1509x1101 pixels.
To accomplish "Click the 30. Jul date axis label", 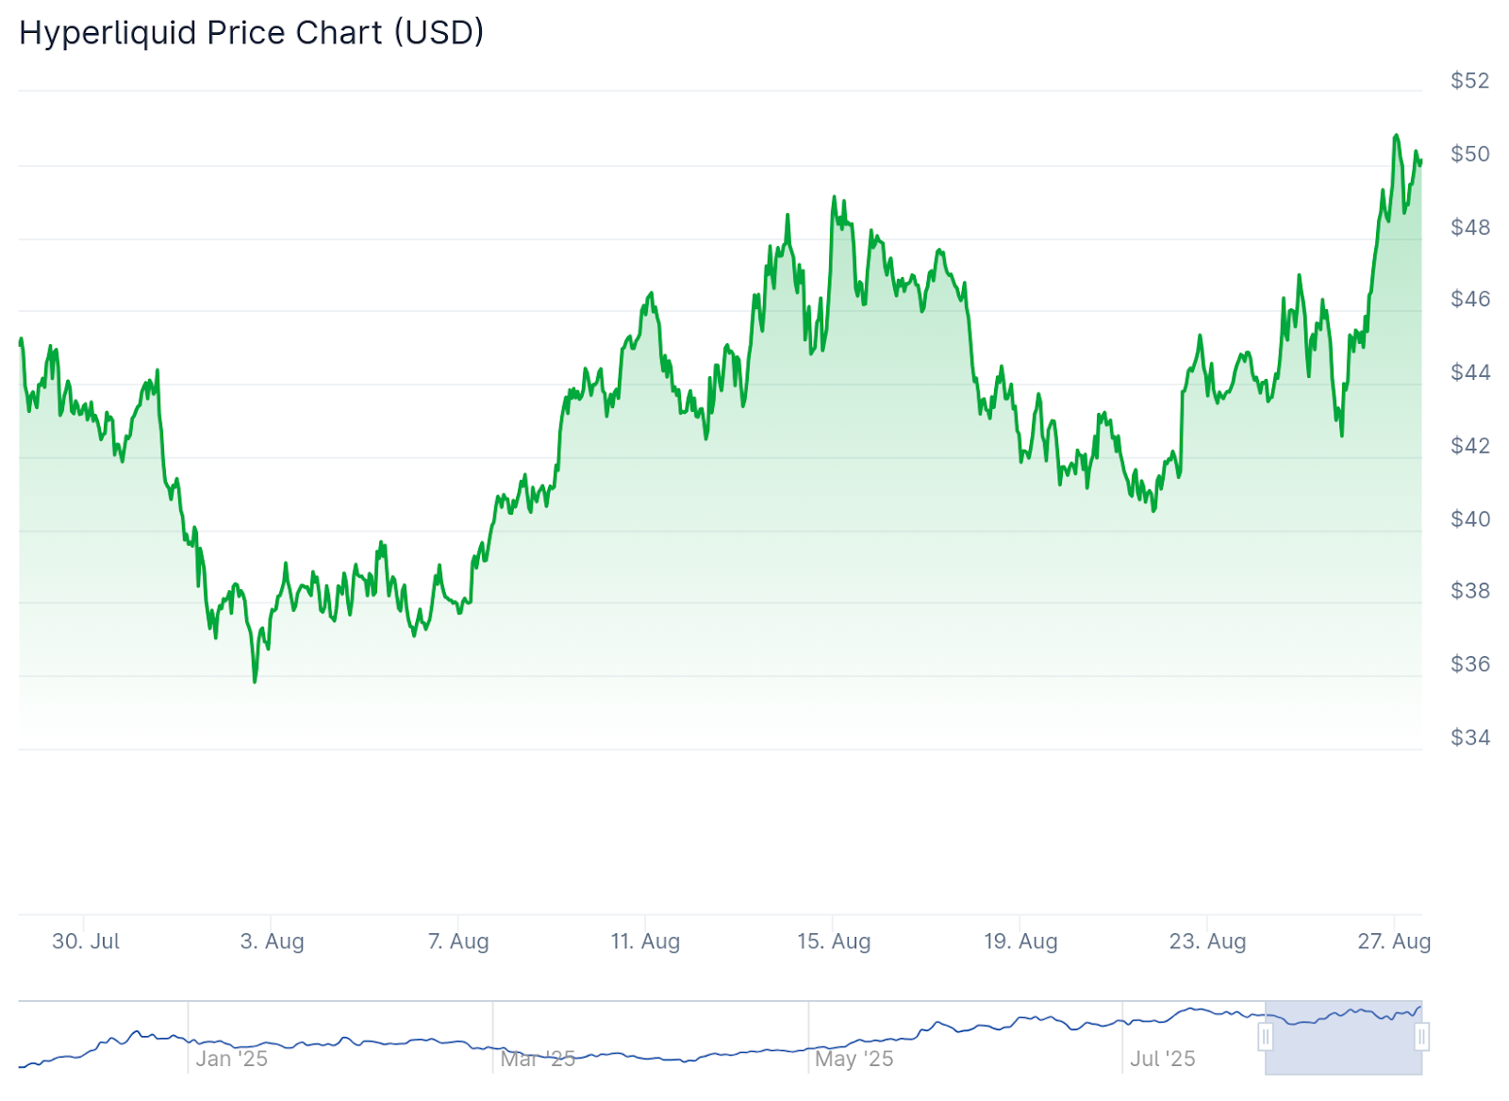I will click(86, 941).
